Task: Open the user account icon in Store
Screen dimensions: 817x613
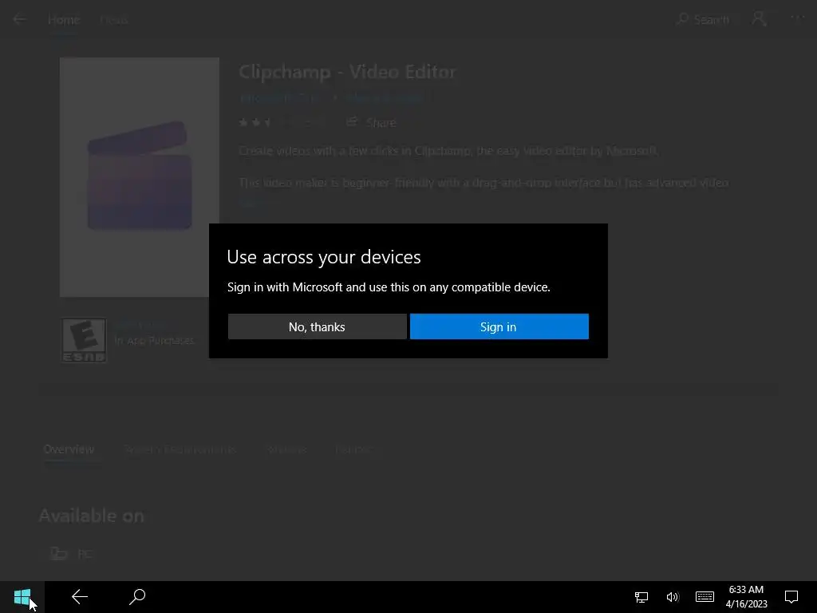Action: click(x=760, y=19)
